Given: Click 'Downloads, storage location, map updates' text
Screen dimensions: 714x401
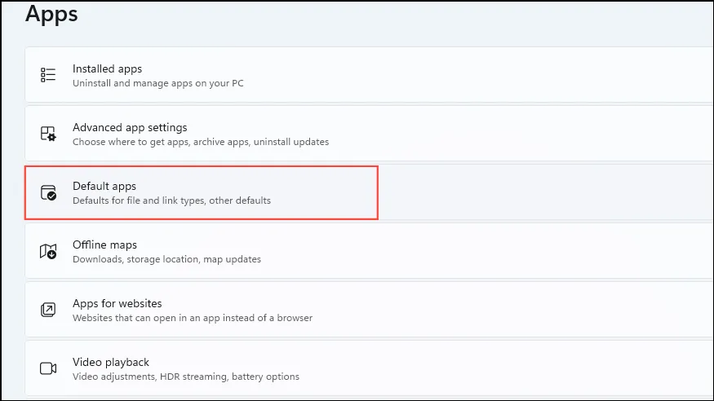Looking at the screenshot, I should click(x=166, y=259).
